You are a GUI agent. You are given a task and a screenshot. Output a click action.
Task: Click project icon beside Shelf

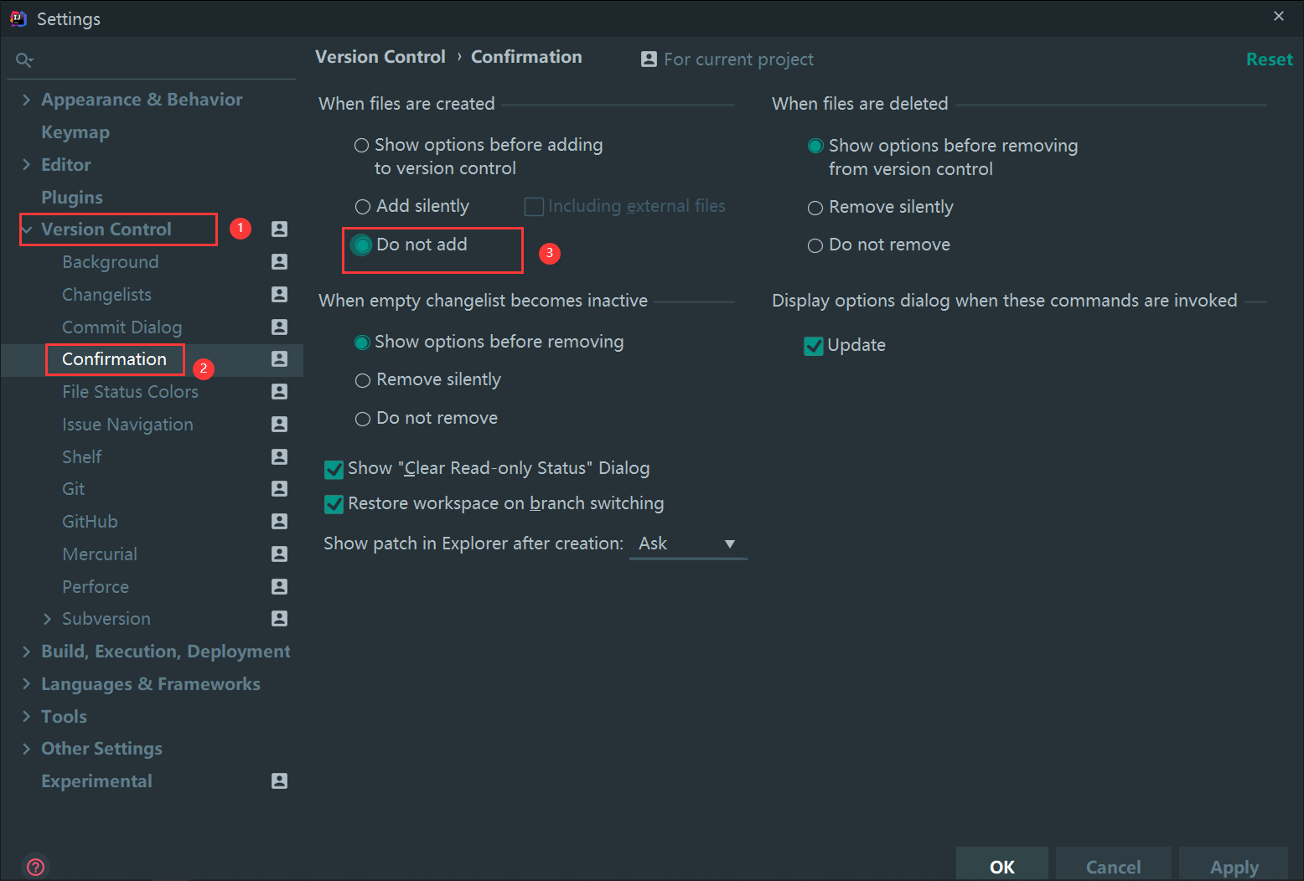(x=279, y=457)
